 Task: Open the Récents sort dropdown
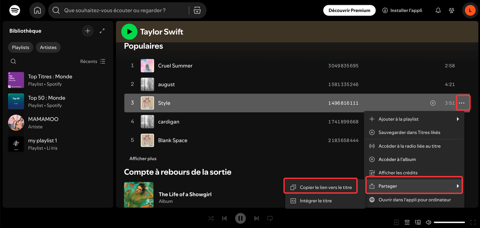click(x=93, y=61)
